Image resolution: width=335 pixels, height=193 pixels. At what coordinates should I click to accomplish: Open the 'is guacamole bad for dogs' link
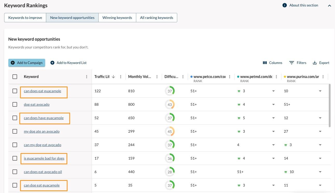[44, 158]
